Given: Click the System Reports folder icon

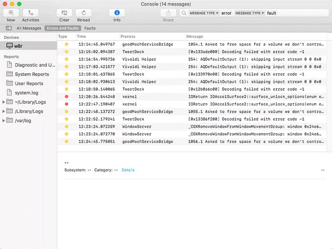Looking at the screenshot, I should pos(9,74).
